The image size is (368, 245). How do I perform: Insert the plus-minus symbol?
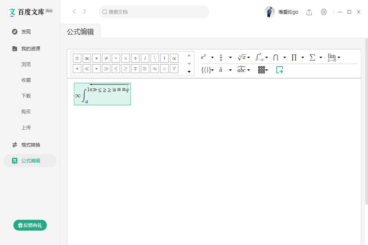(77, 58)
